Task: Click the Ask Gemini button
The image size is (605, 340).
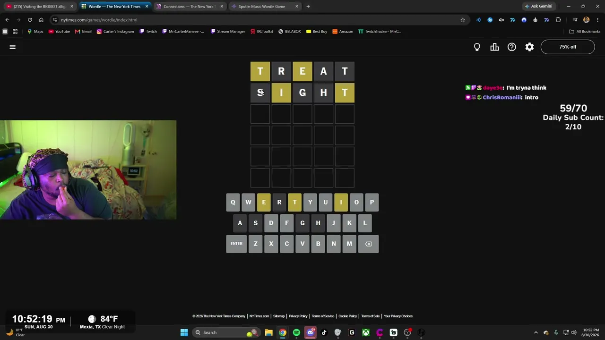Action: pos(538,7)
